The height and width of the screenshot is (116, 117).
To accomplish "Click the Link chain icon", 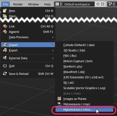I will coord(5,26).
